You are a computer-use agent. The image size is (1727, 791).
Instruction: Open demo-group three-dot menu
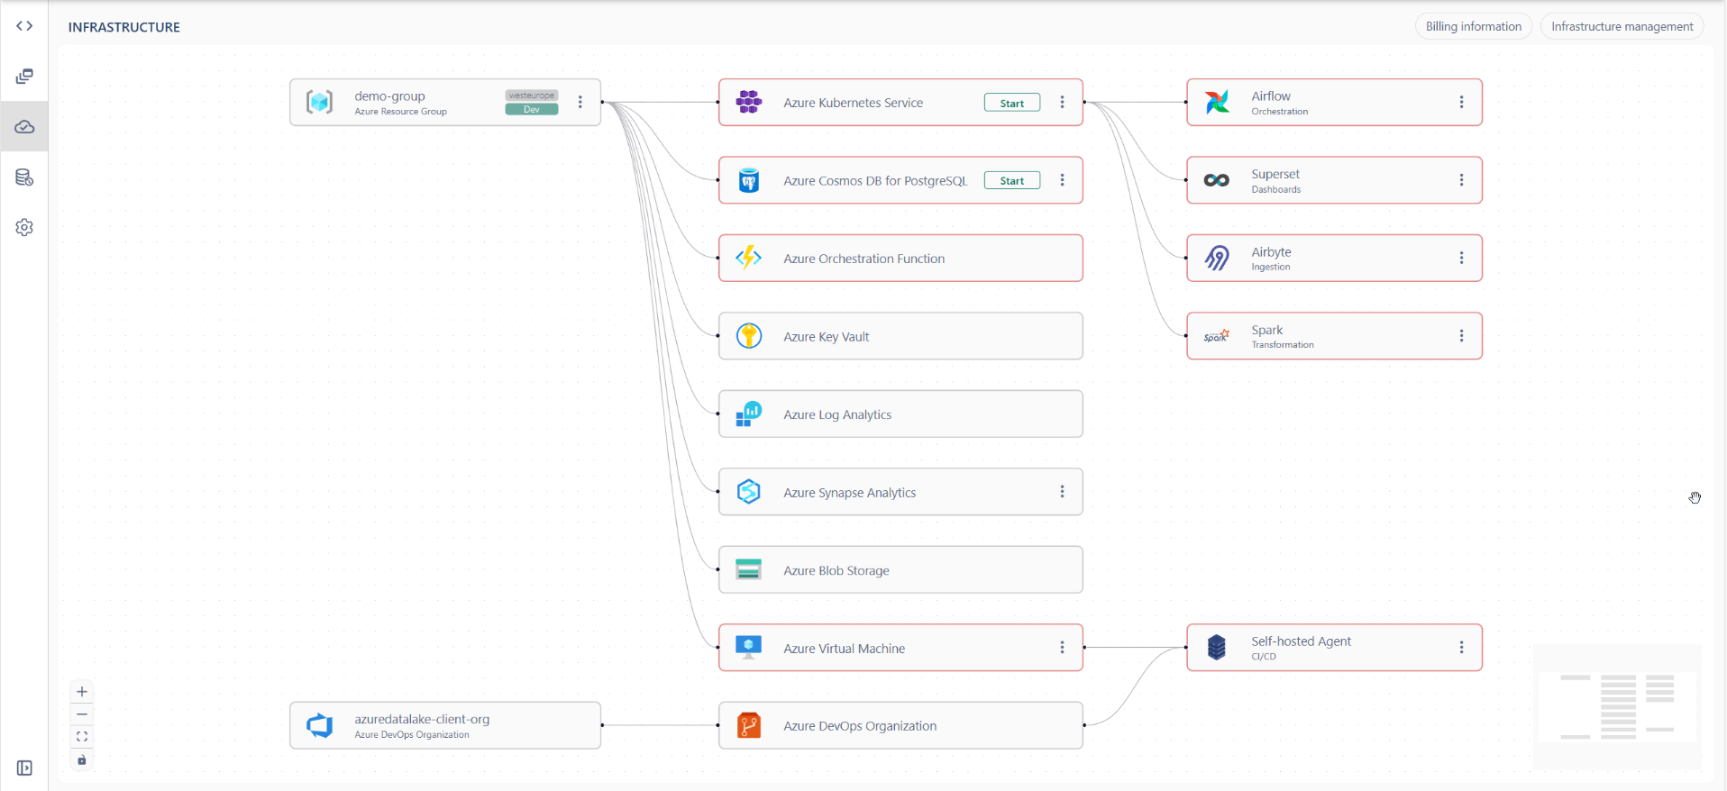coord(580,102)
